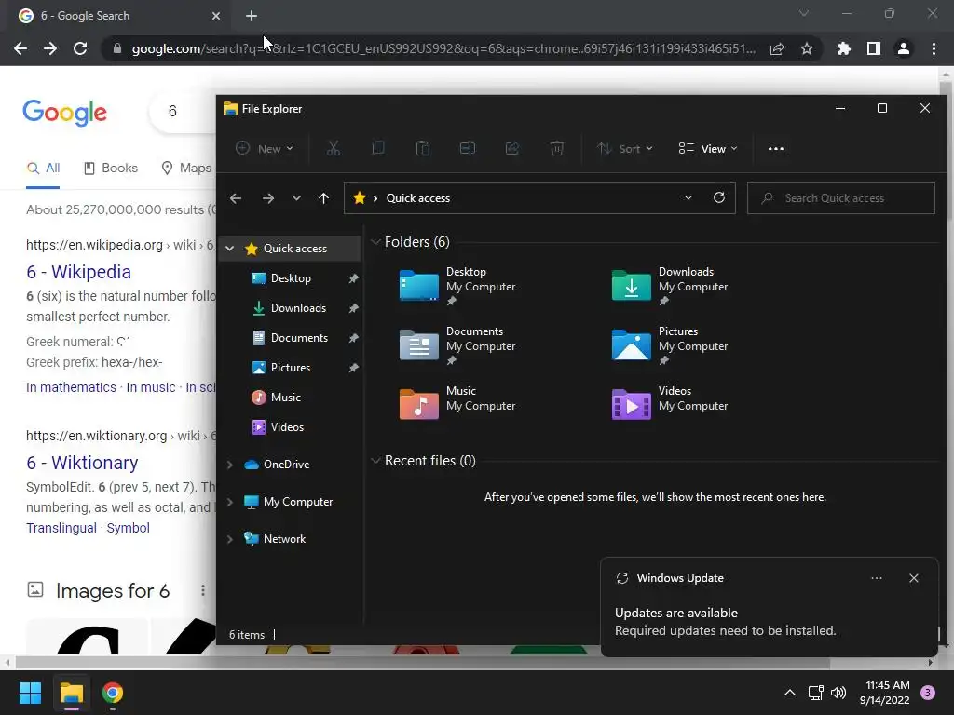Open the See more ellipsis in File Explorer toolbar
The height and width of the screenshot is (715, 954).
pyautogui.click(x=776, y=148)
